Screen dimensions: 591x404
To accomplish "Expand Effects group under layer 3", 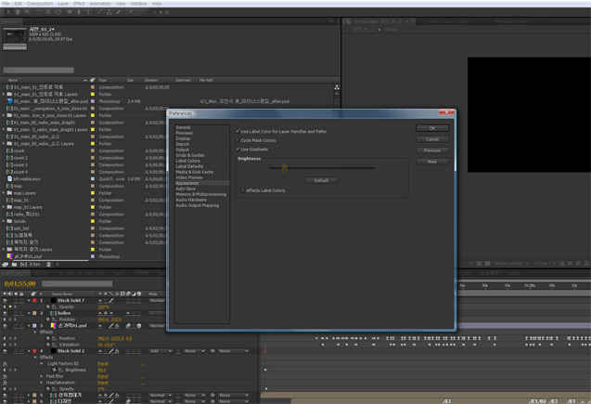I will [35, 332].
